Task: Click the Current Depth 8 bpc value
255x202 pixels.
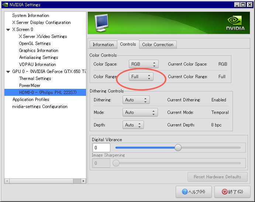Action: [x=216, y=125]
